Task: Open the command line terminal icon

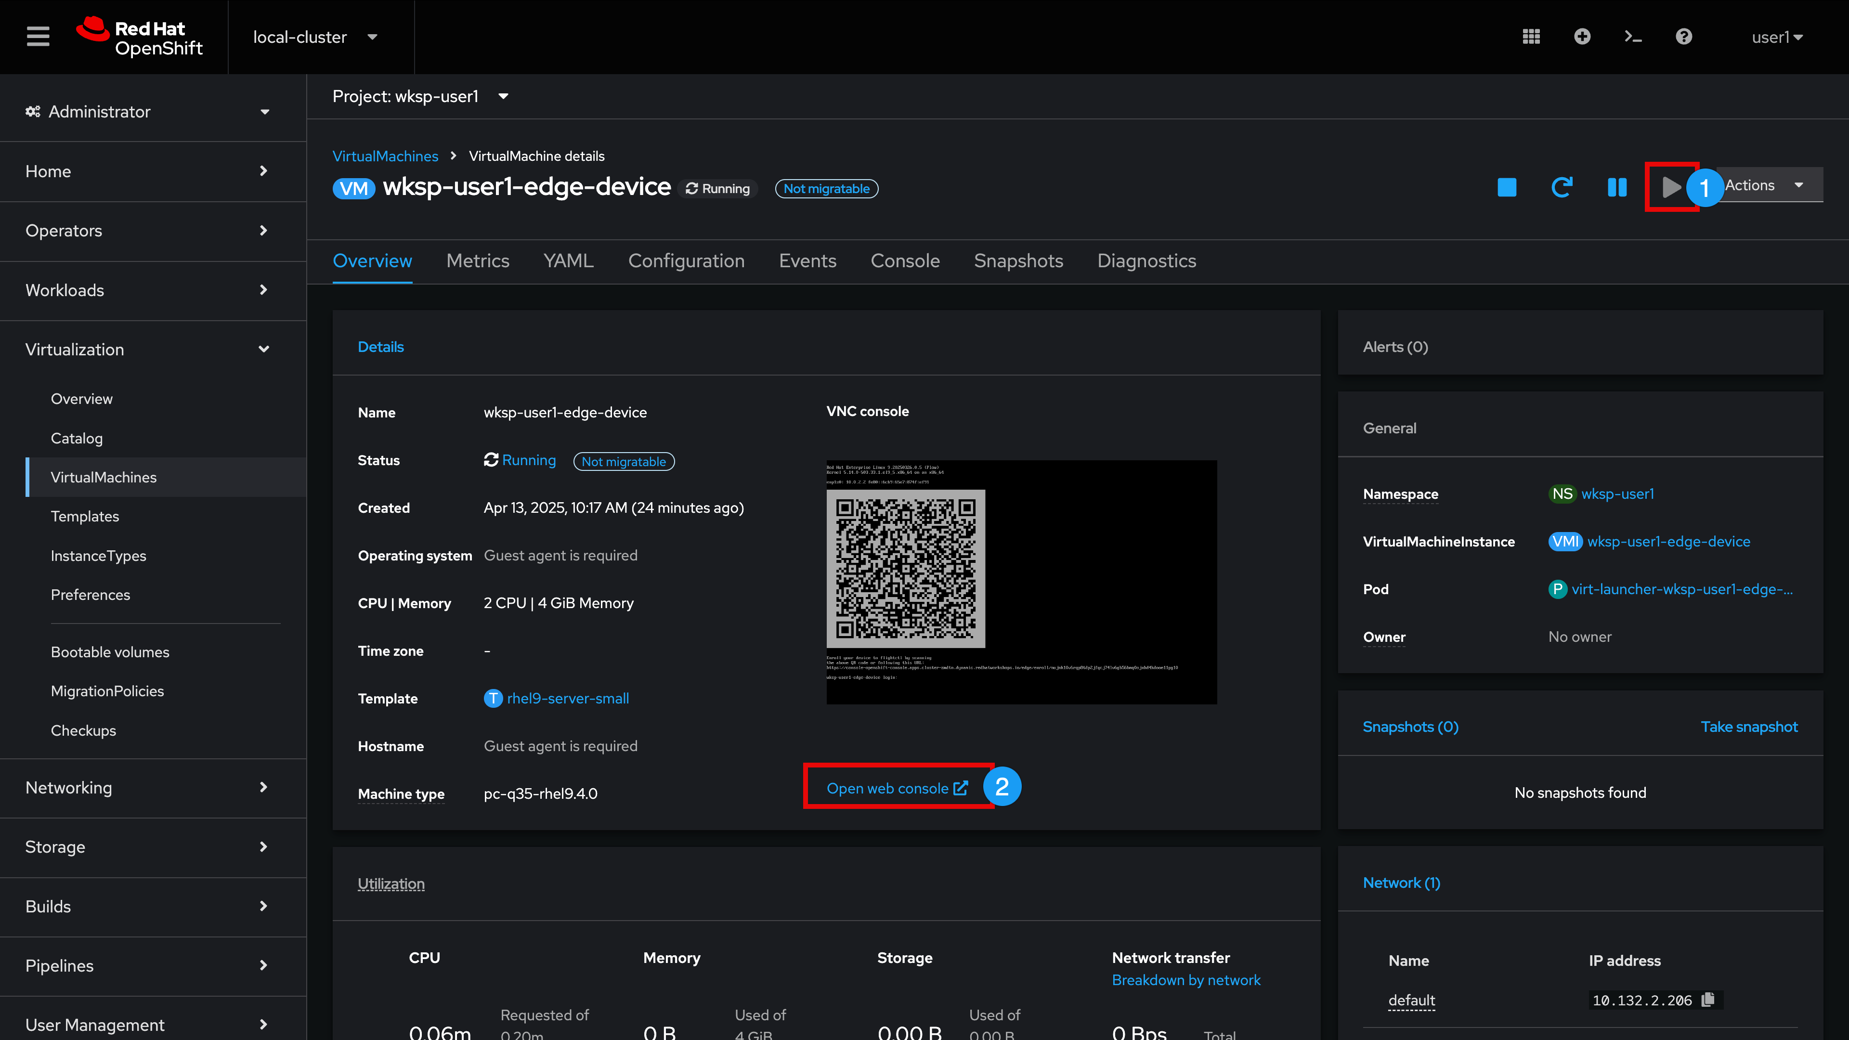Action: click(1633, 37)
